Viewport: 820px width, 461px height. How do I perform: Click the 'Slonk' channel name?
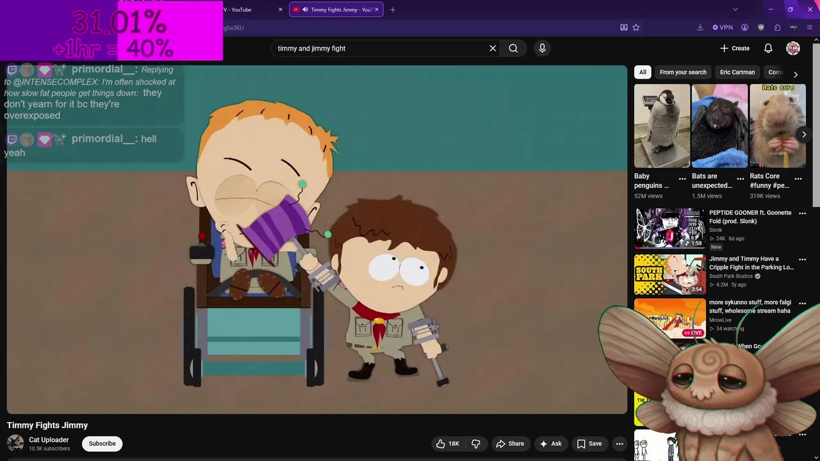(716, 230)
